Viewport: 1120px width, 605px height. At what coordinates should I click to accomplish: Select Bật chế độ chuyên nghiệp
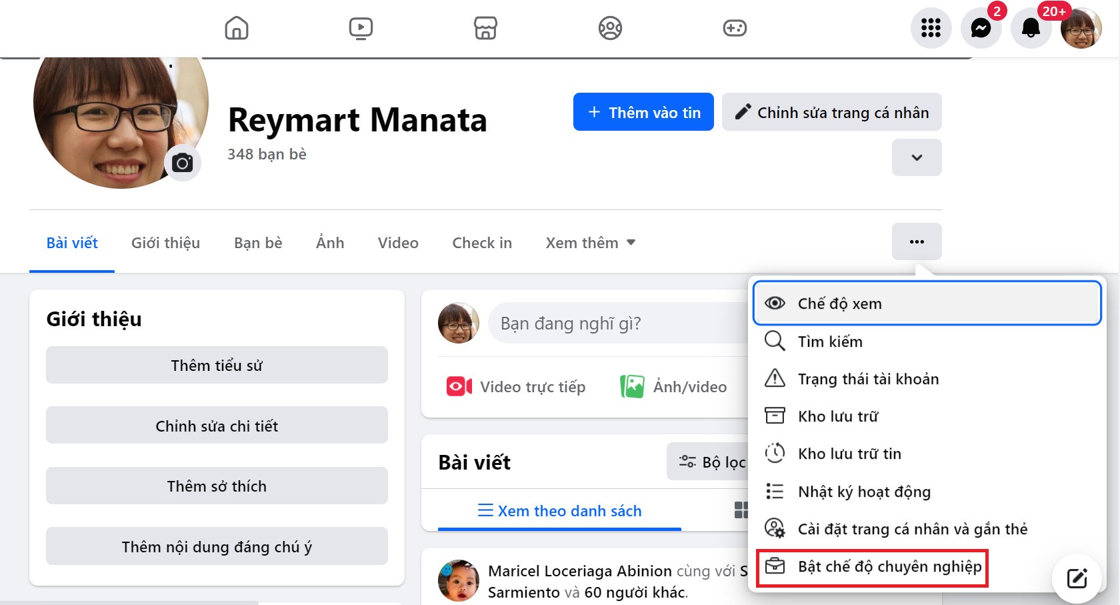(x=872, y=567)
